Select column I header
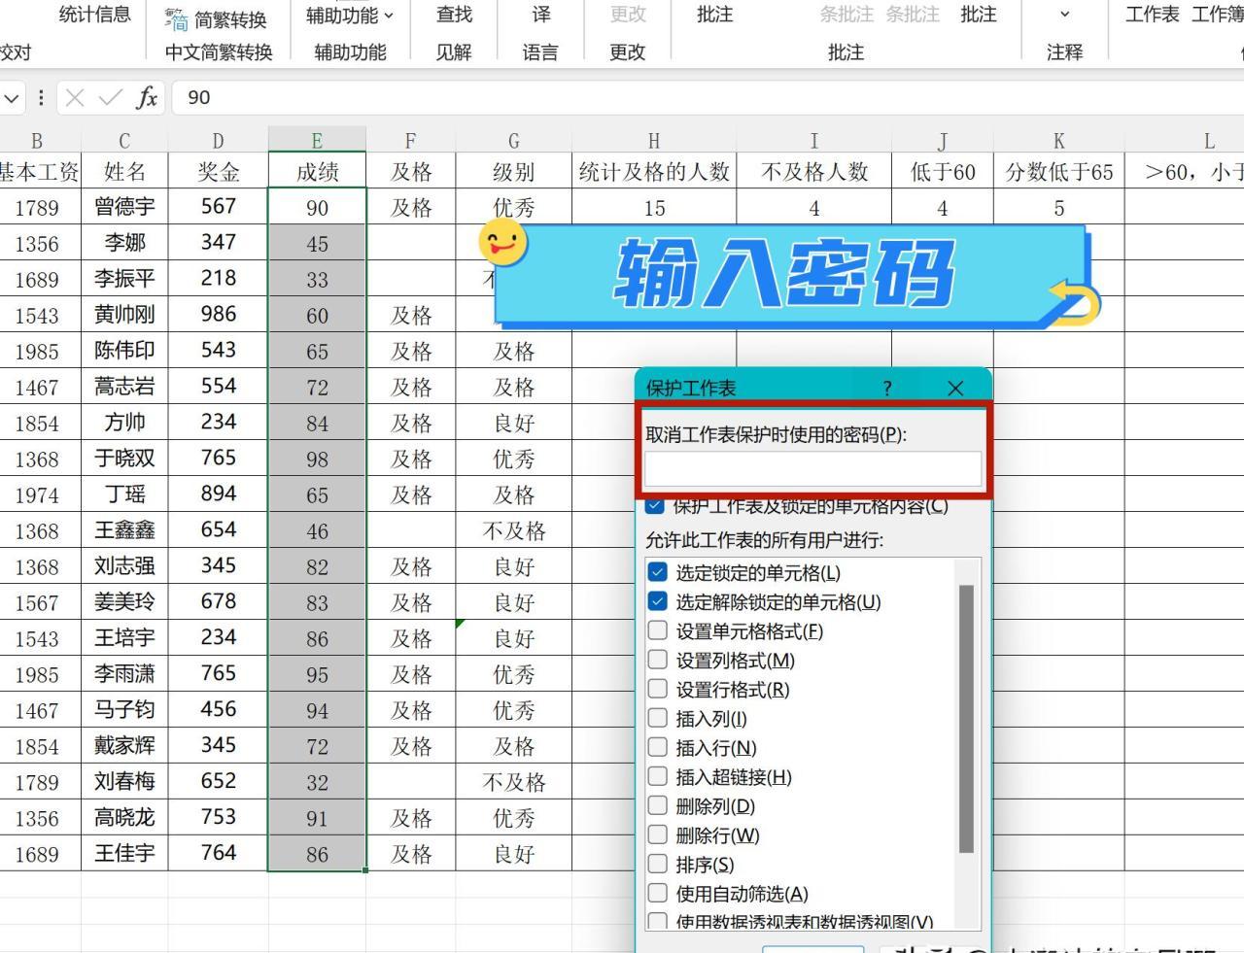 point(813,141)
